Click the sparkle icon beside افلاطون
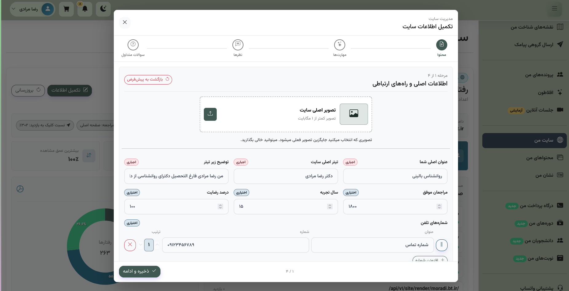This screenshot has height=291, width=569. pos(560,92)
